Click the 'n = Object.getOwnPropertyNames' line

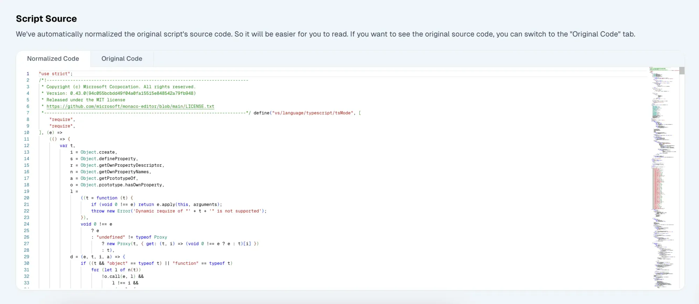111,172
